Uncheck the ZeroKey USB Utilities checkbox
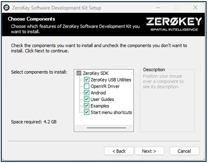 [x=87, y=80]
